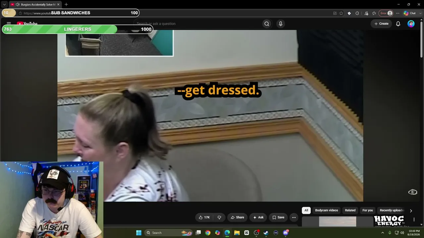Launch Google Chrome from the taskbar

tap(208, 233)
